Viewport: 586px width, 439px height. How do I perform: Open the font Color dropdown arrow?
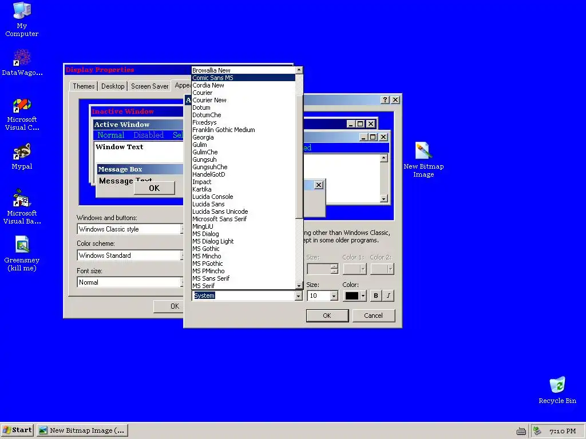tap(363, 296)
